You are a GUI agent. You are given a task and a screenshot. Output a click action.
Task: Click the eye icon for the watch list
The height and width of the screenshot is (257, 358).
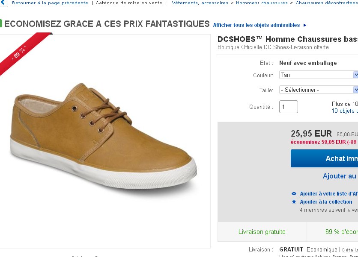click(x=294, y=194)
